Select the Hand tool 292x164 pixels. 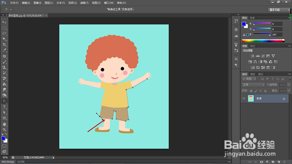click(x=4, y=124)
